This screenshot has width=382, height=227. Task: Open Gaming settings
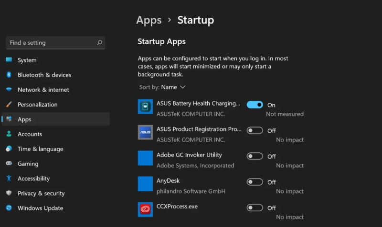coord(55,164)
